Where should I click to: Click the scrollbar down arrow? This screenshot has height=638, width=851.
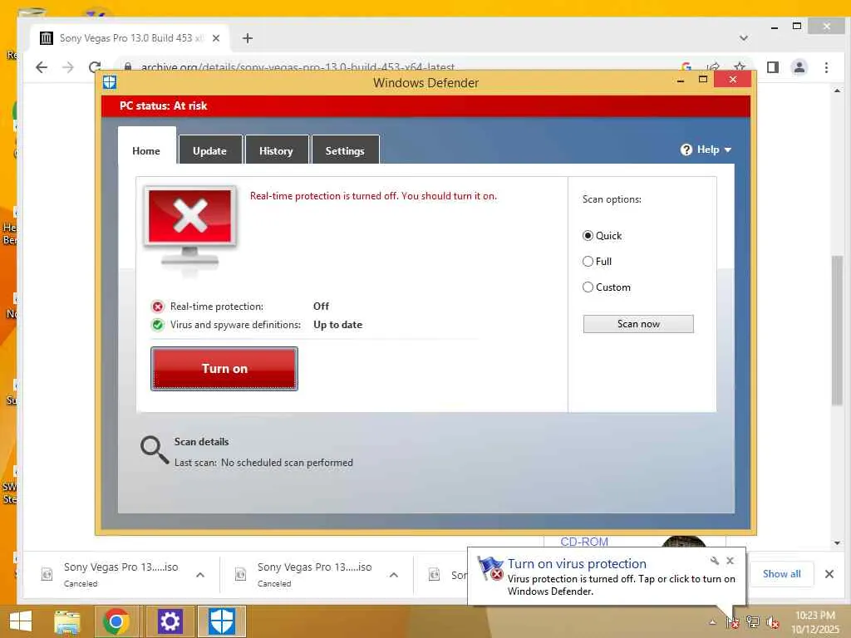pos(836,542)
